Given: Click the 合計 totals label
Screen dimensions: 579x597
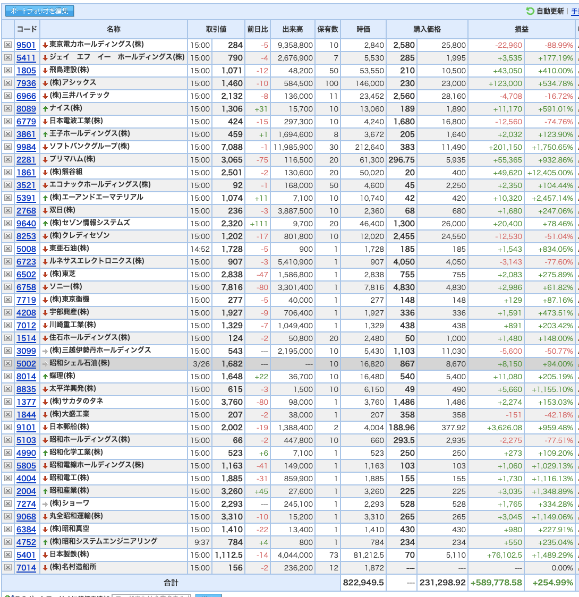Looking at the screenshot, I should 171,583.
